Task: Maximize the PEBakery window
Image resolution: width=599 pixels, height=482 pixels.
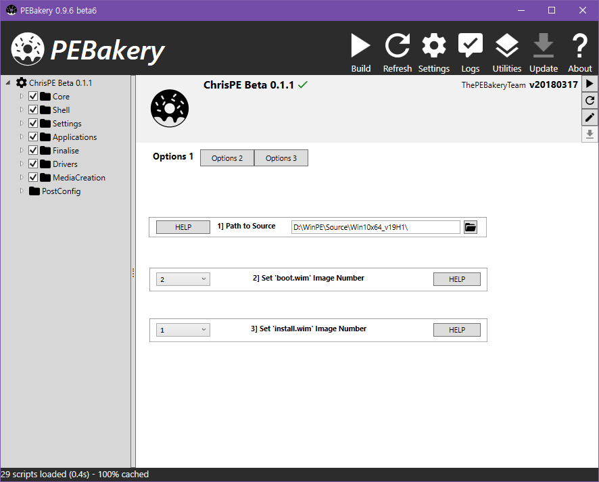Action: (x=552, y=10)
